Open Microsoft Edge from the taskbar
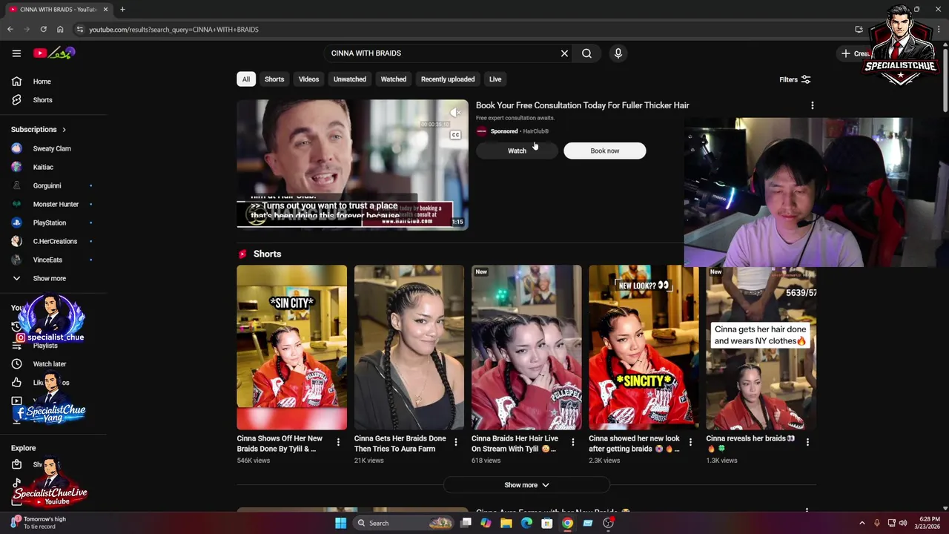Viewport: 949px width, 534px height. [x=526, y=523]
